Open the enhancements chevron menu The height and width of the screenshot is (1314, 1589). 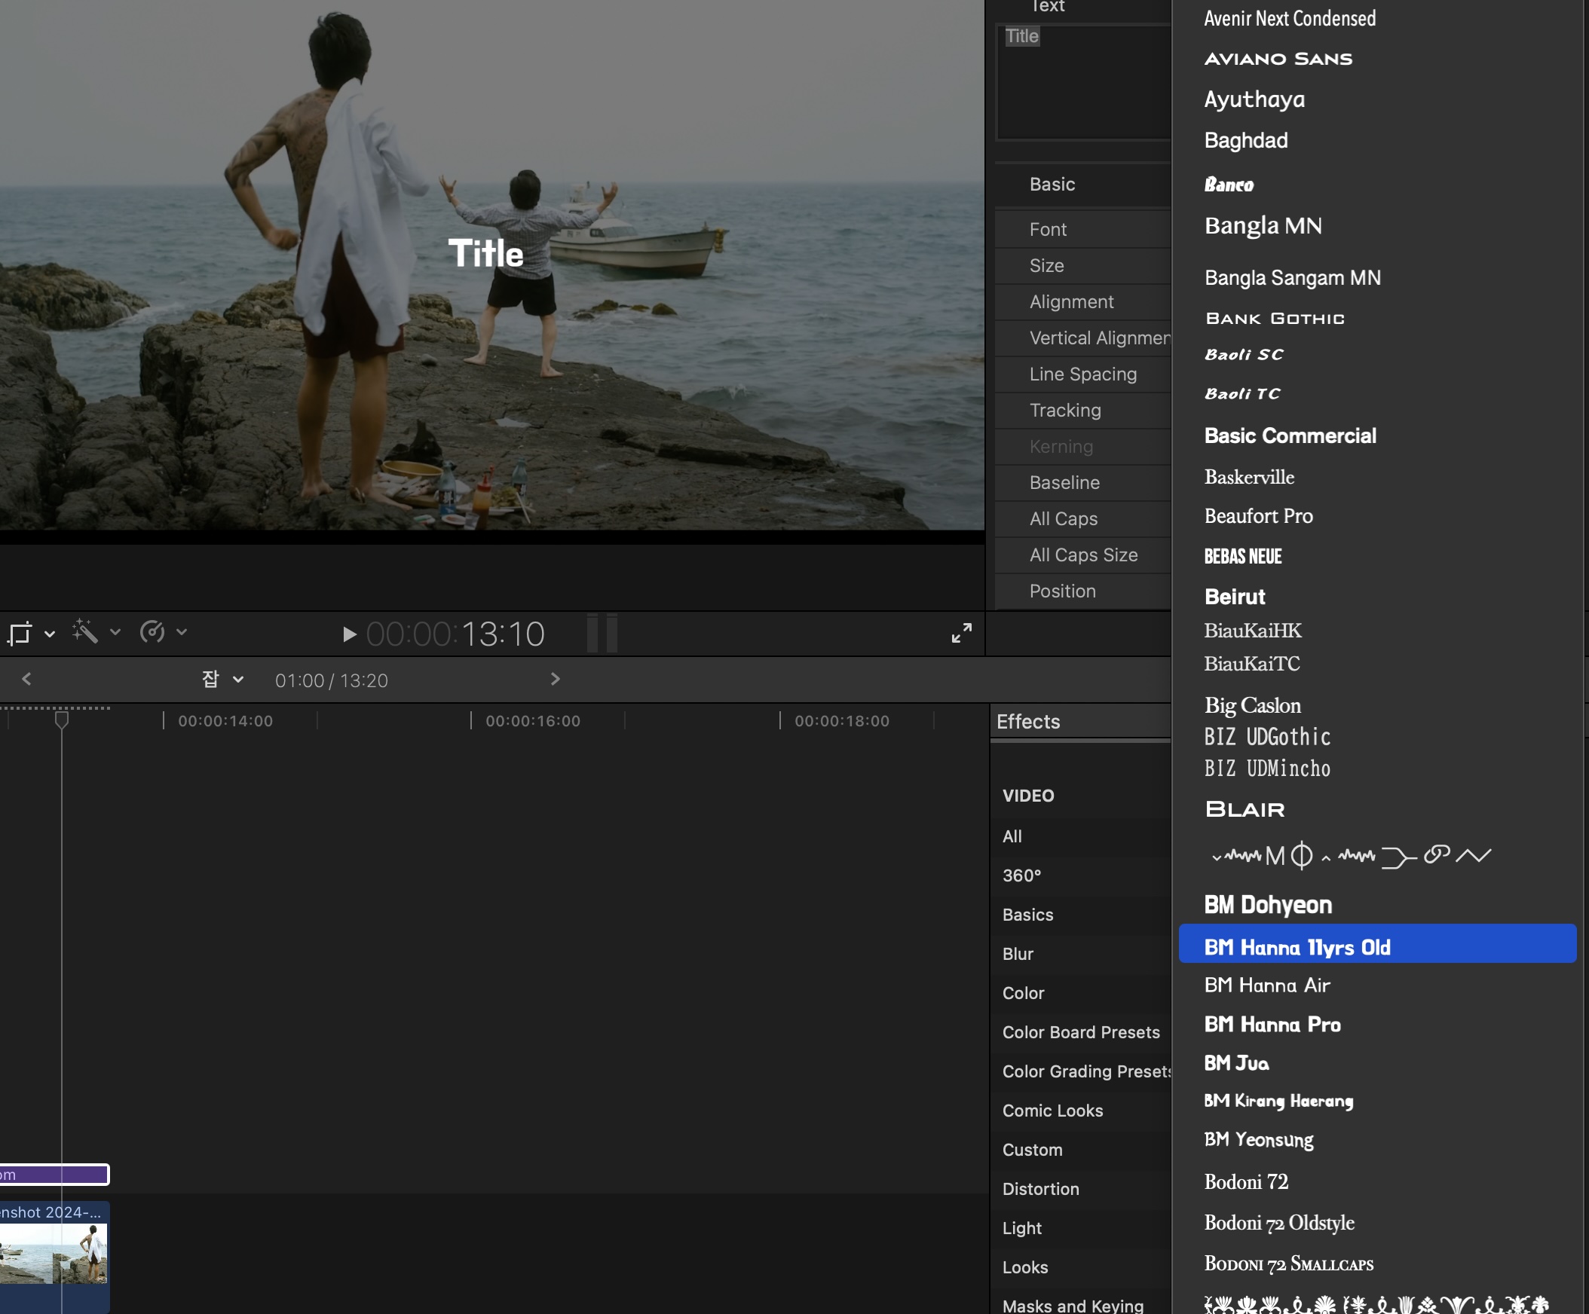point(115,631)
